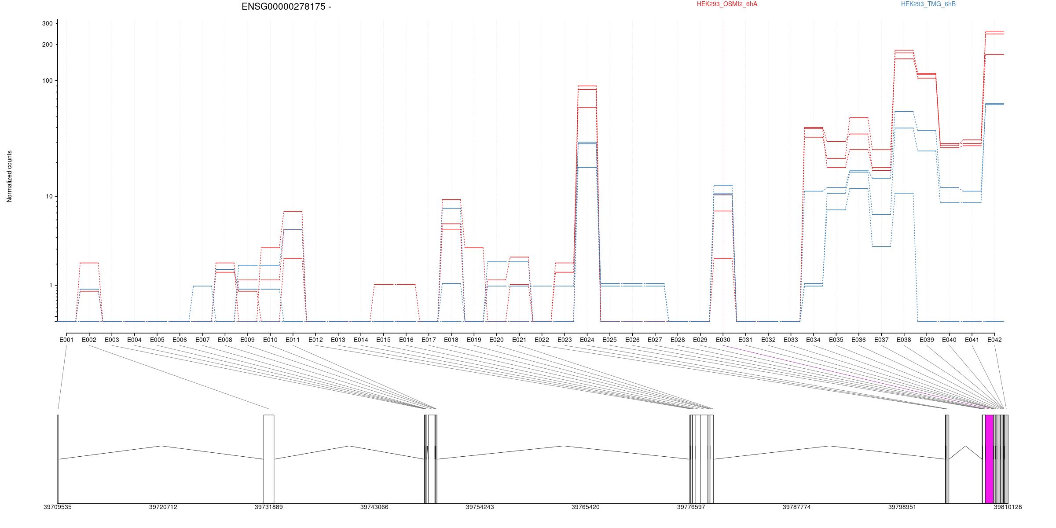Select the HEK293_OSMI2_6hA legend label
This screenshot has width=1056, height=528.
pos(727,4)
